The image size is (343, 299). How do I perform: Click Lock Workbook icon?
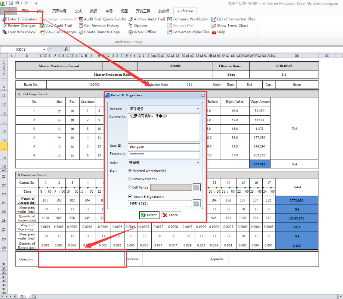coord(4,32)
